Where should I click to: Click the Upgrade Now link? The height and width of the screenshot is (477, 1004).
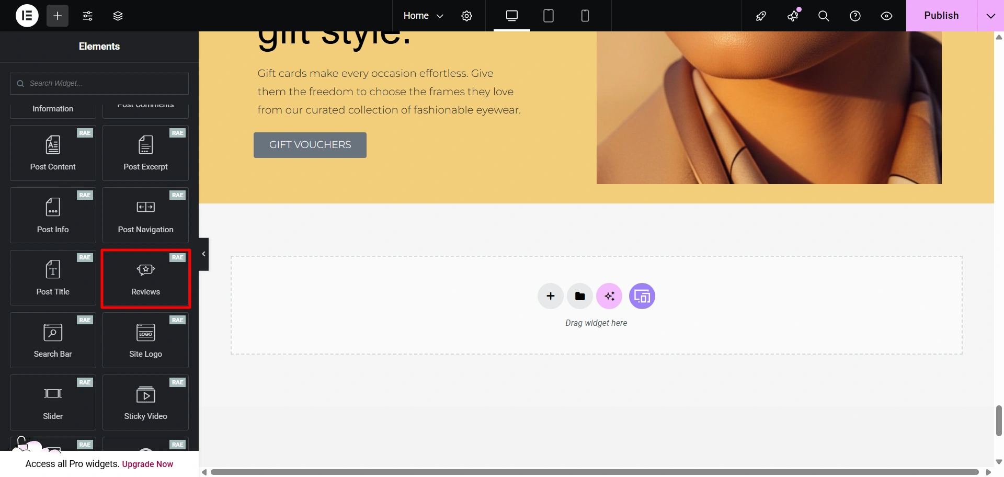[147, 464]
